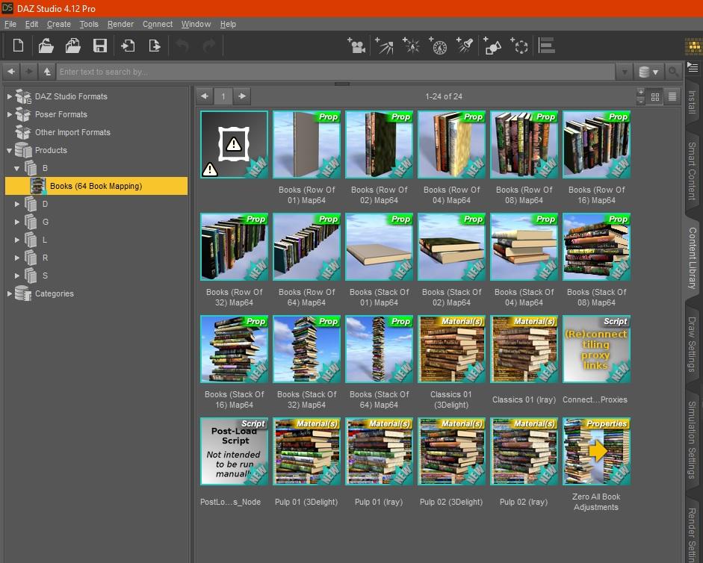Switch to the Smart Content tab
Viewport: 703px width, 563px height.
pyautogui.click(x=692, y=171)
